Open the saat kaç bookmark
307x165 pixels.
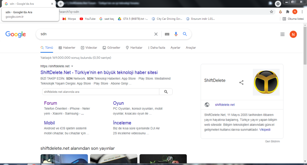[x=107, y=19]
